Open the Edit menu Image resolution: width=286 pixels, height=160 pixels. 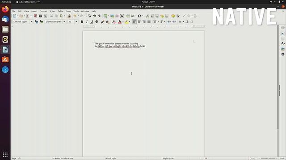point(20,11)
